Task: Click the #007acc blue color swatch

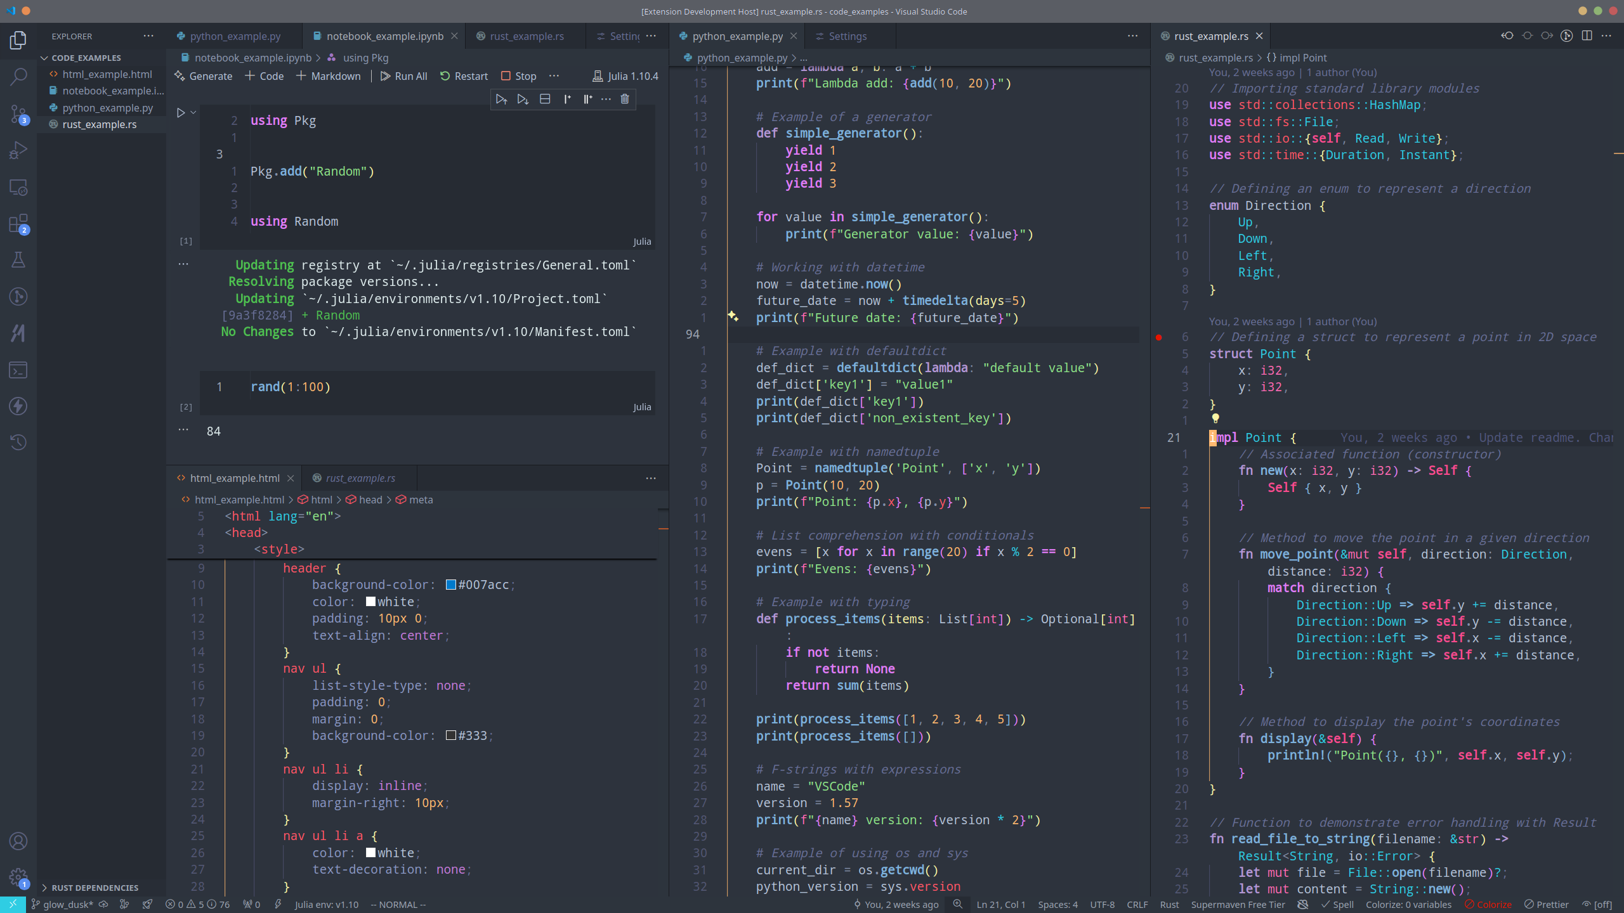Action: 450,585
